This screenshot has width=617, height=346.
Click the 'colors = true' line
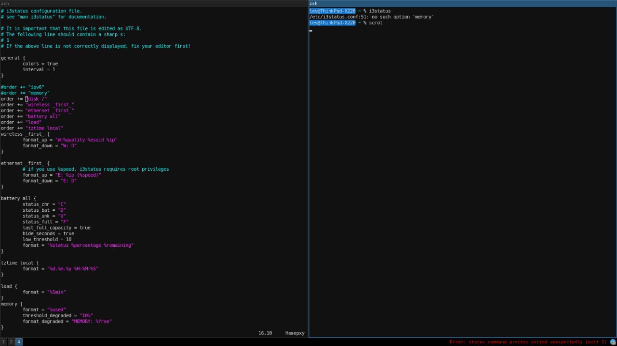point(40,64)
